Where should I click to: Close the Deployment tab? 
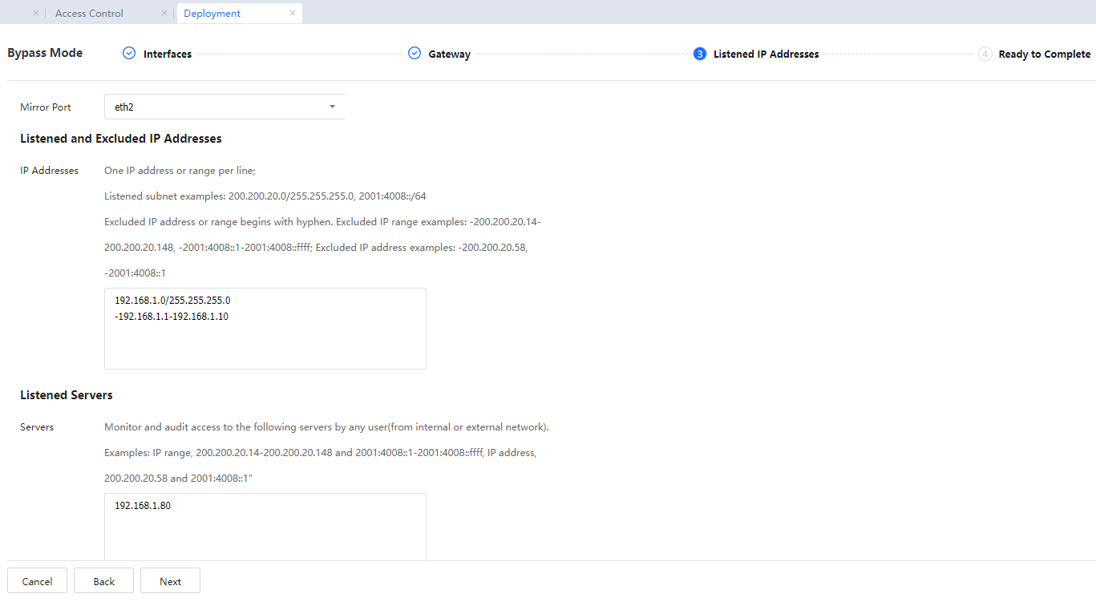(293, 13)
